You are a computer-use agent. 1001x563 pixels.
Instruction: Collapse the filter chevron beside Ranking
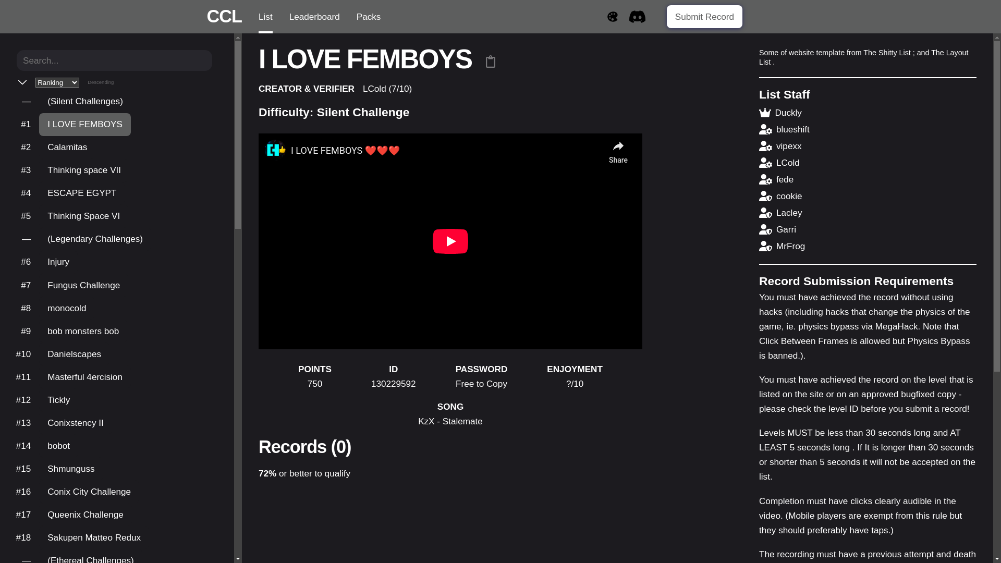point(22,82)
